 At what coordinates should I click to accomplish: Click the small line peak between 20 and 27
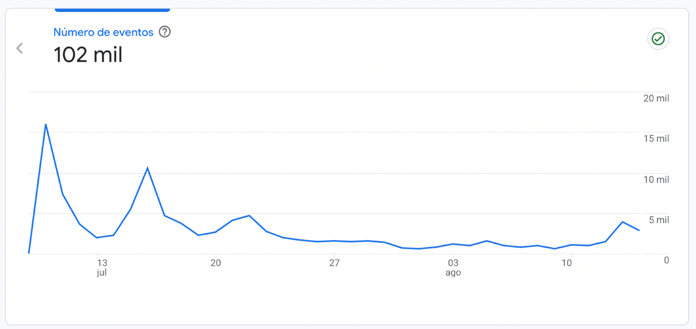(249, 216)
